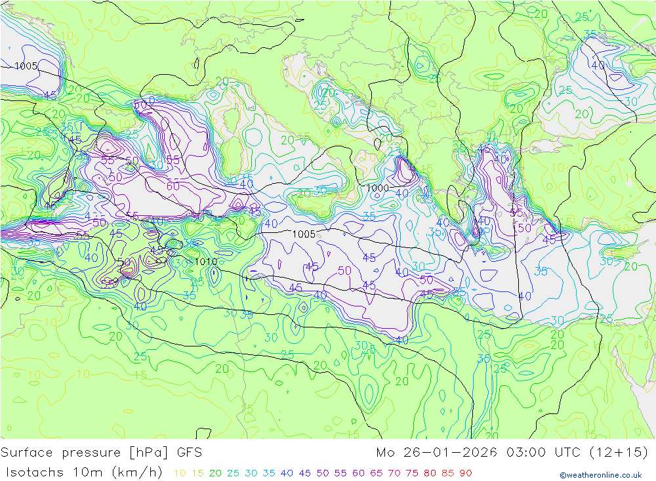Image resolution: width=656 pixels, height=481 pixels.
Task: Click the pink 70 value in the legend
Action: click(x=394, y=473)
